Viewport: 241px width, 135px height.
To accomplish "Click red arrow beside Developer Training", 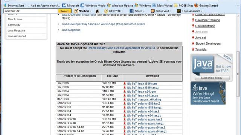I will 193,20.
